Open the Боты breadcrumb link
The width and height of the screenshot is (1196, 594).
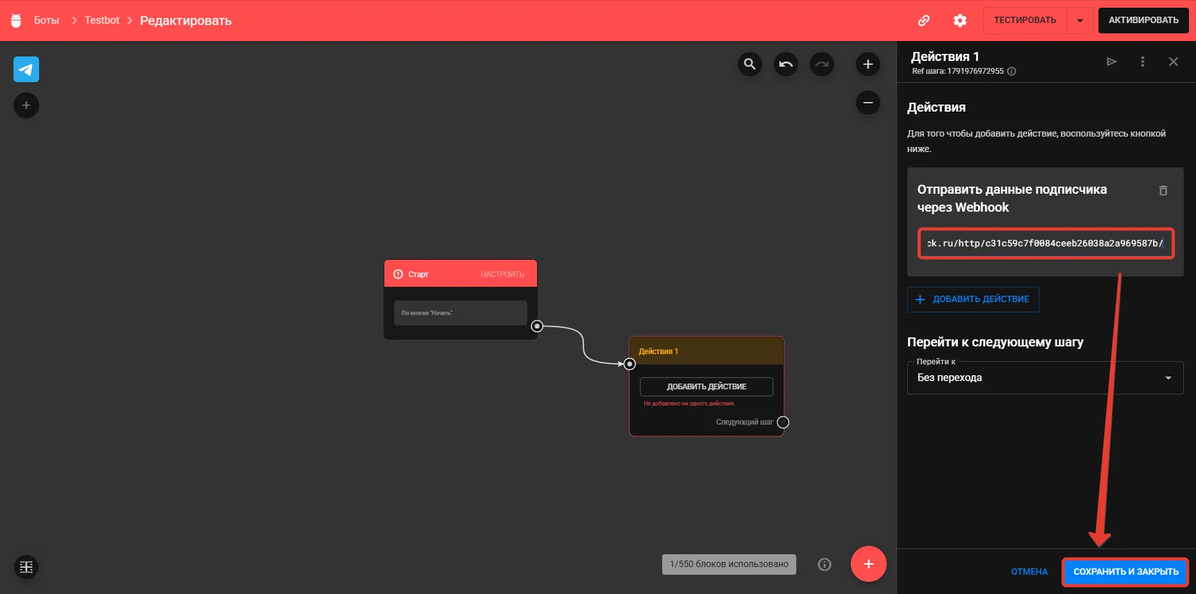(46, 21)
